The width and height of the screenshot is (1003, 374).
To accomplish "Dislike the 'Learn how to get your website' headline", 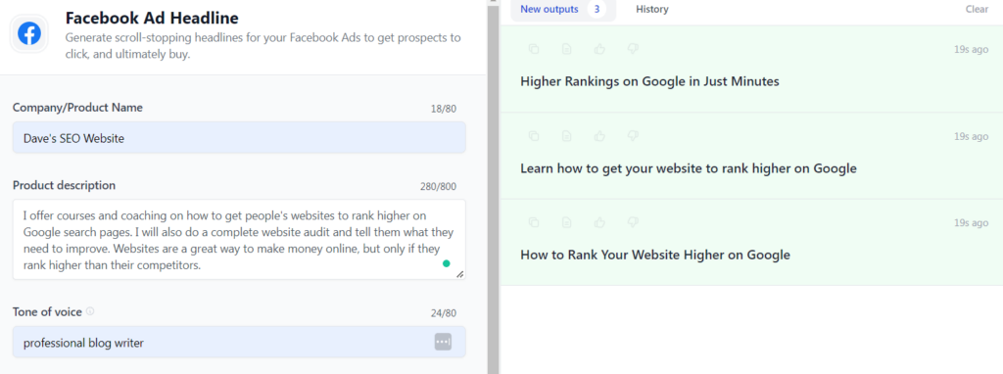I will coord(634,135).
